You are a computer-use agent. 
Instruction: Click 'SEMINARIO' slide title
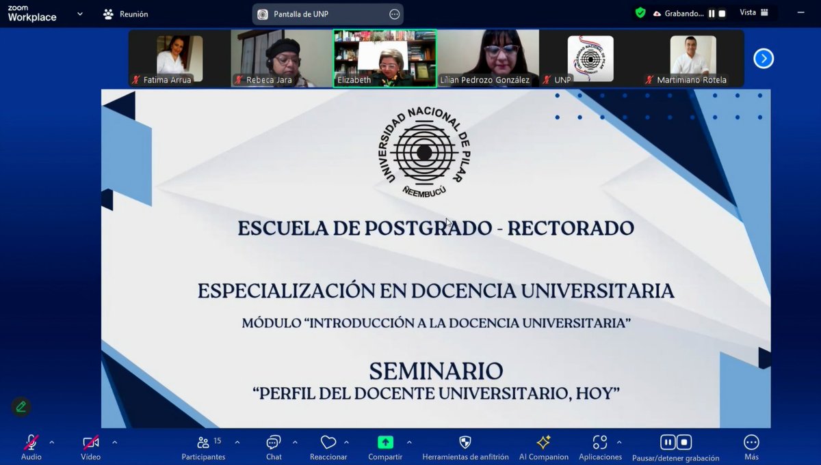[436, 371]
